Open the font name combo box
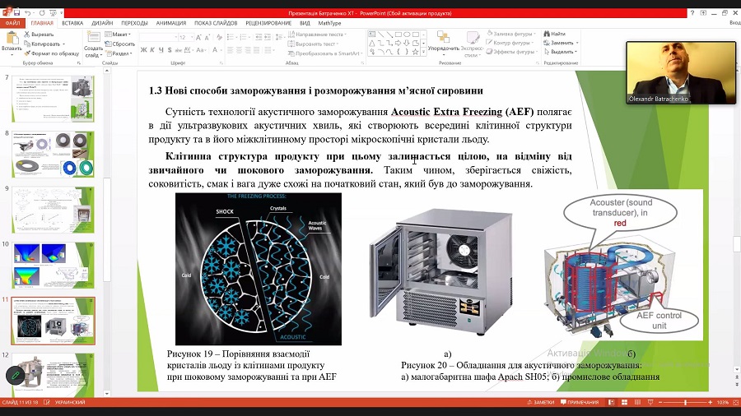Viewport: 741px width, 416px height. (158, 37)
